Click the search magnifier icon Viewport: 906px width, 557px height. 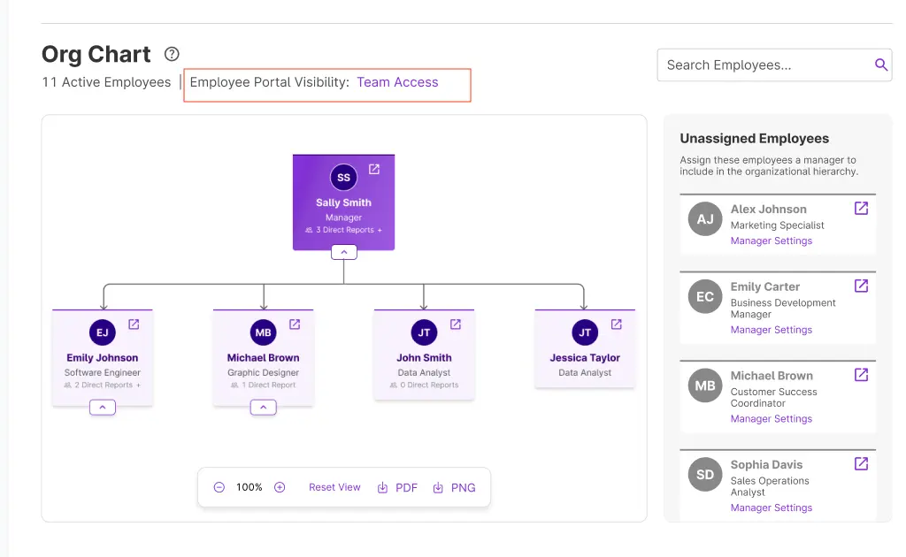point(881,65)
